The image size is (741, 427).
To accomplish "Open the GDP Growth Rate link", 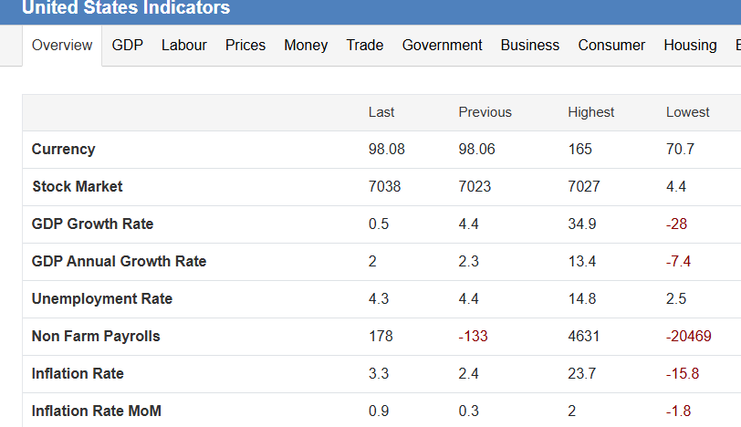I will tap(92, 224).
